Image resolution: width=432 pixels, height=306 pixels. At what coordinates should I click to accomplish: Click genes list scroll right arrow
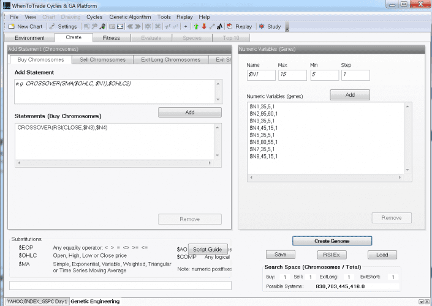point(400,177)
